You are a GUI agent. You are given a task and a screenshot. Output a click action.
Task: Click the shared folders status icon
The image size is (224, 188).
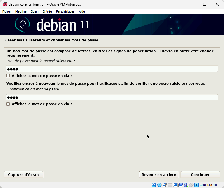[170, 185]
